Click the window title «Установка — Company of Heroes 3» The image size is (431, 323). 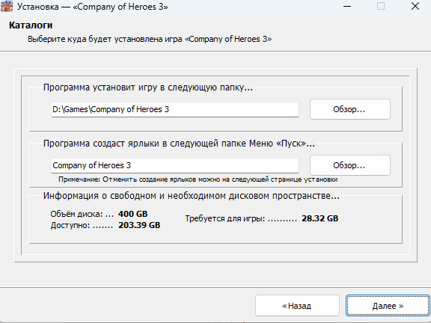tap(92, 7)
